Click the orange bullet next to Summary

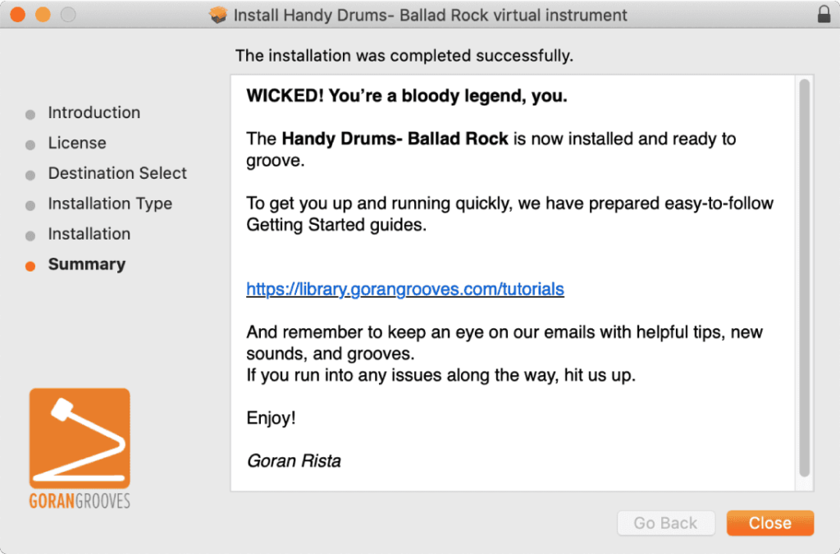30,266
